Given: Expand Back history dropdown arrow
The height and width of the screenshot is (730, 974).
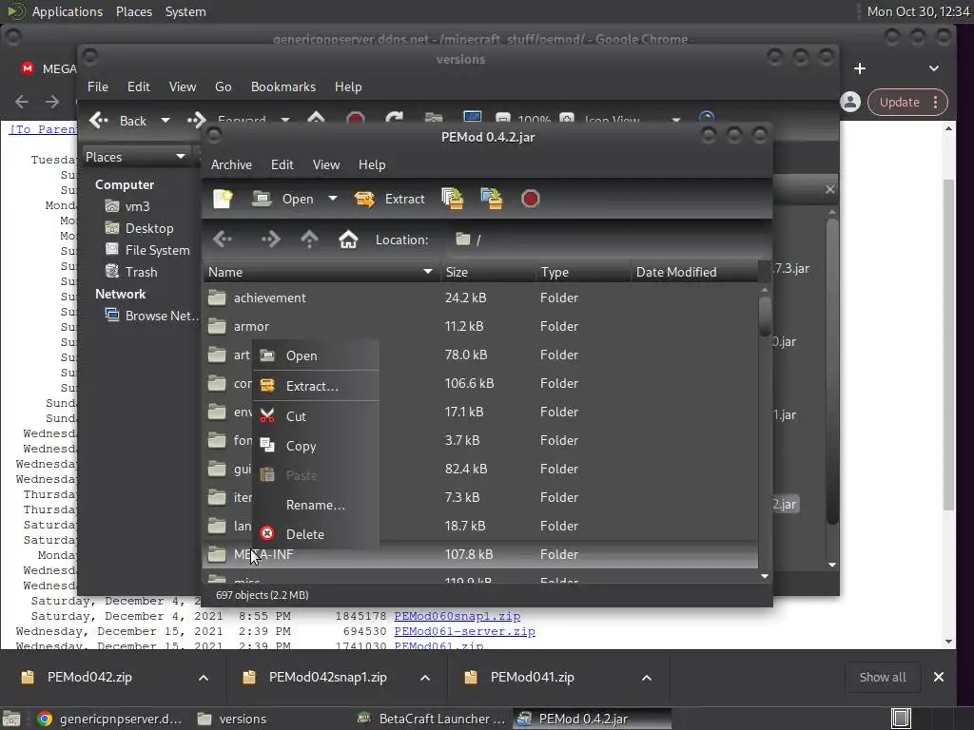Looking at the screenshot, I should pyautogui.click(x=166, y=121).
